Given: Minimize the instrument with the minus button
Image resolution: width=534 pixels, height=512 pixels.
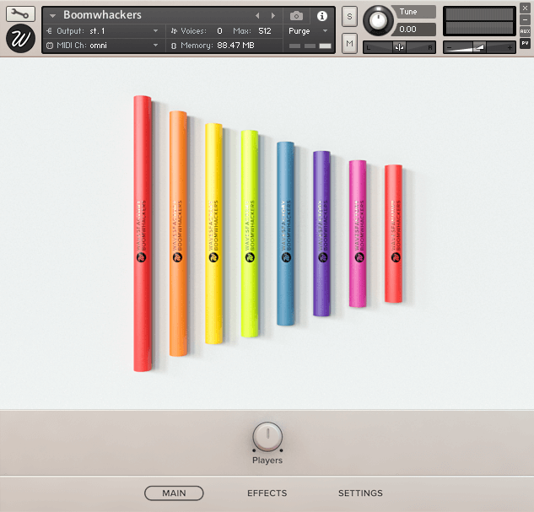Looking at the screenshot, I should [x=525, y=19].
